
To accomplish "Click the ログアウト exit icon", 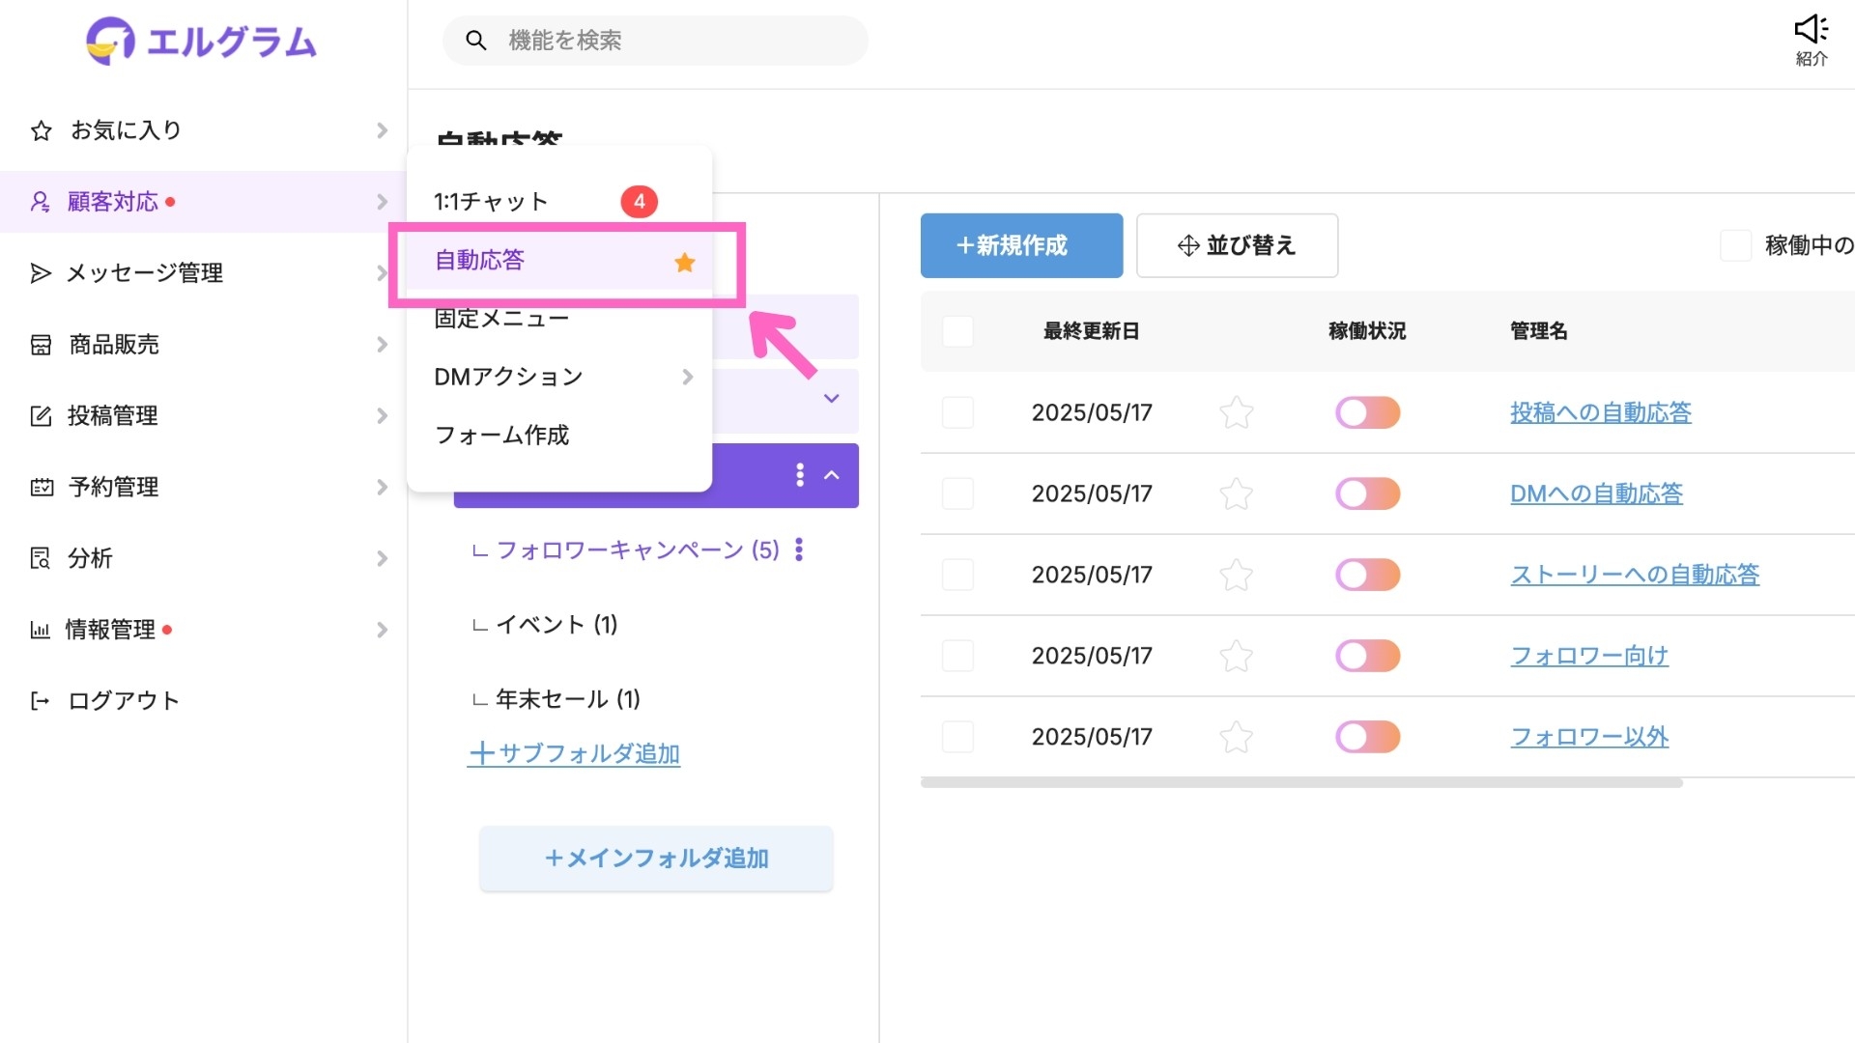I will tap(40, 701).
